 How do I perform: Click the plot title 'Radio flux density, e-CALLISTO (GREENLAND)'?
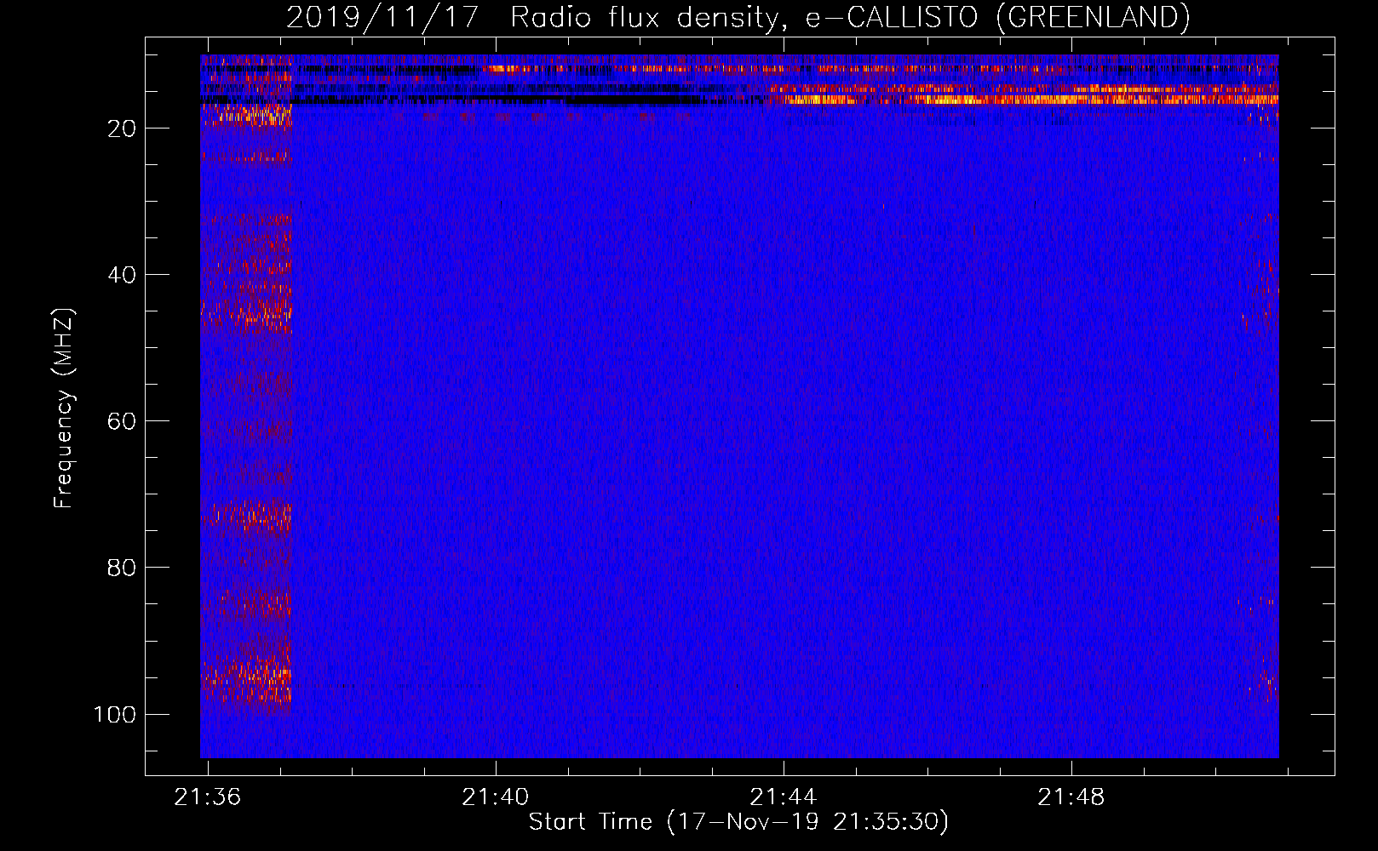tap(850, 17)
